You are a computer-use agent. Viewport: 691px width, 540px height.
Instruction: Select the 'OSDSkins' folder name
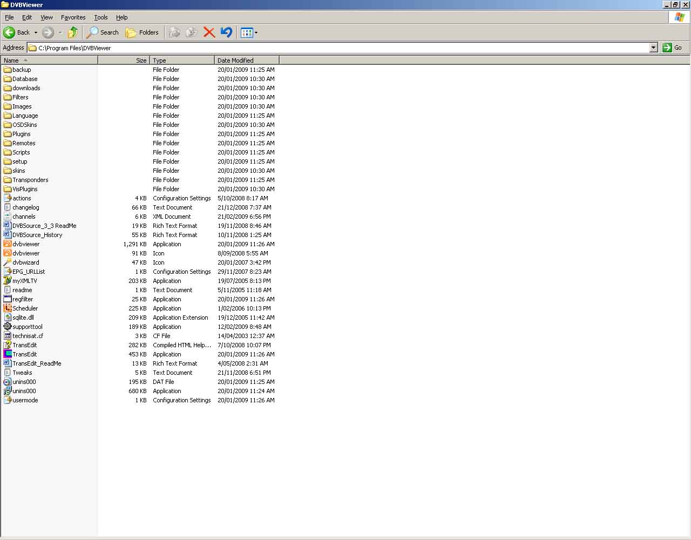point(25,125)
